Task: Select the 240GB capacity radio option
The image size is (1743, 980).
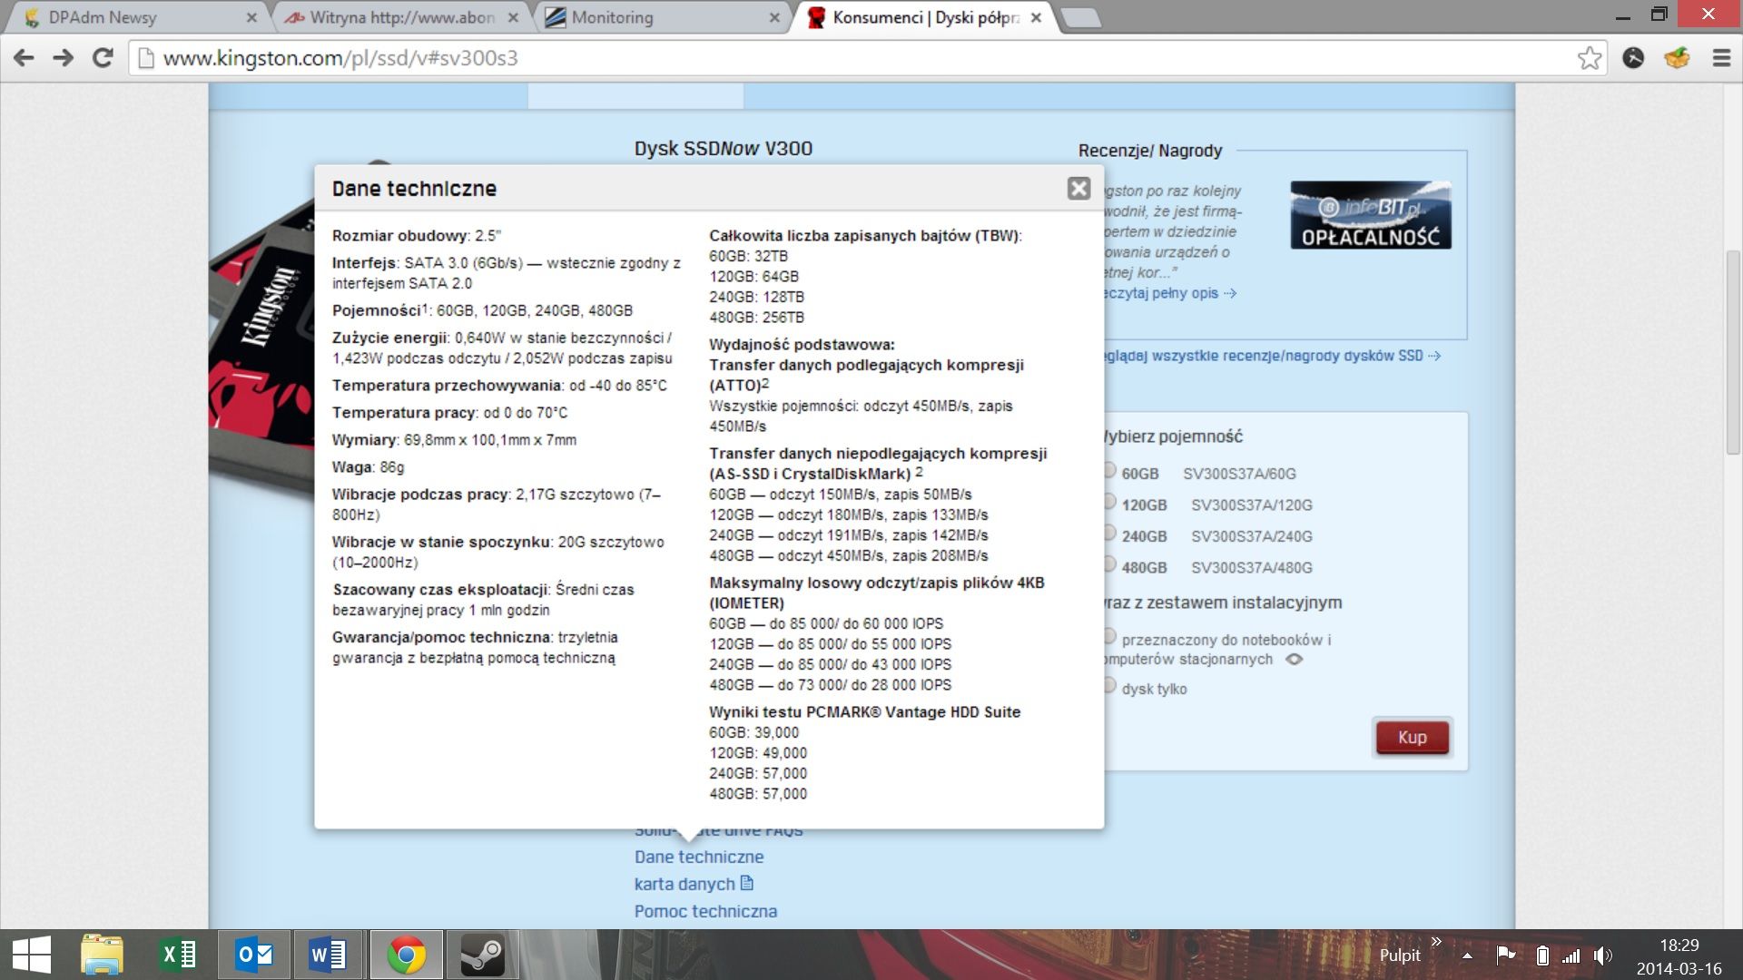Action: point(1109,534)
